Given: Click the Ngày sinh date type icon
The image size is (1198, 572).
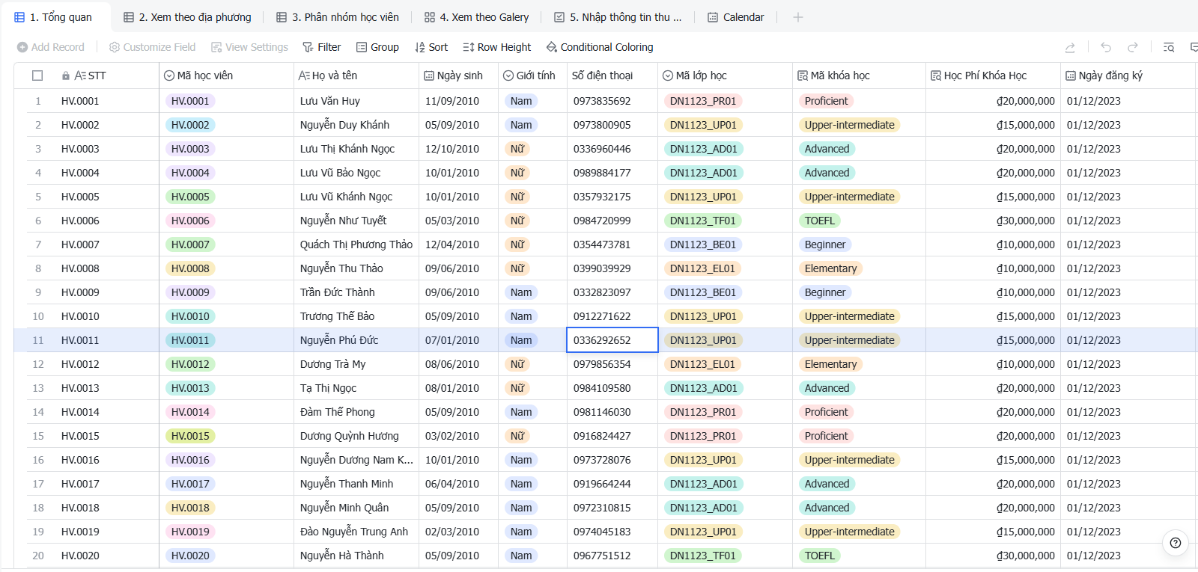Looking at the screenshot, I should point(429,76).
